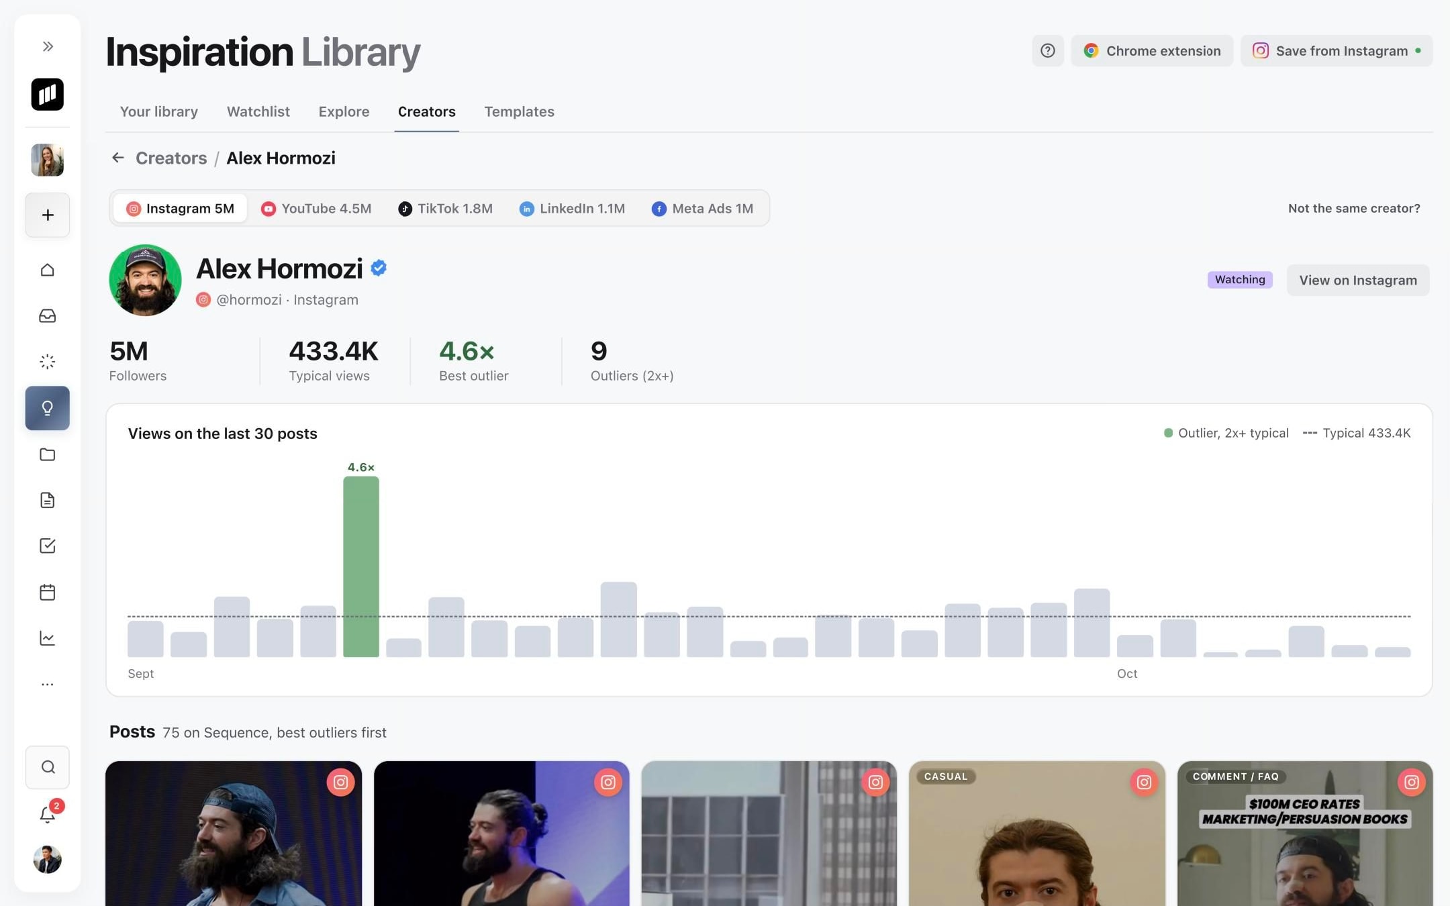Open the Inbox tray icon
This screenshot has width=1450, height=906.
coord(48,315)
